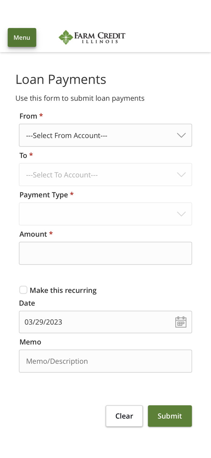Viewport: 211px width, 458px height.
Task: Click the Memo/Description text box
Action: pyautogui.click(x=105, y=361)
